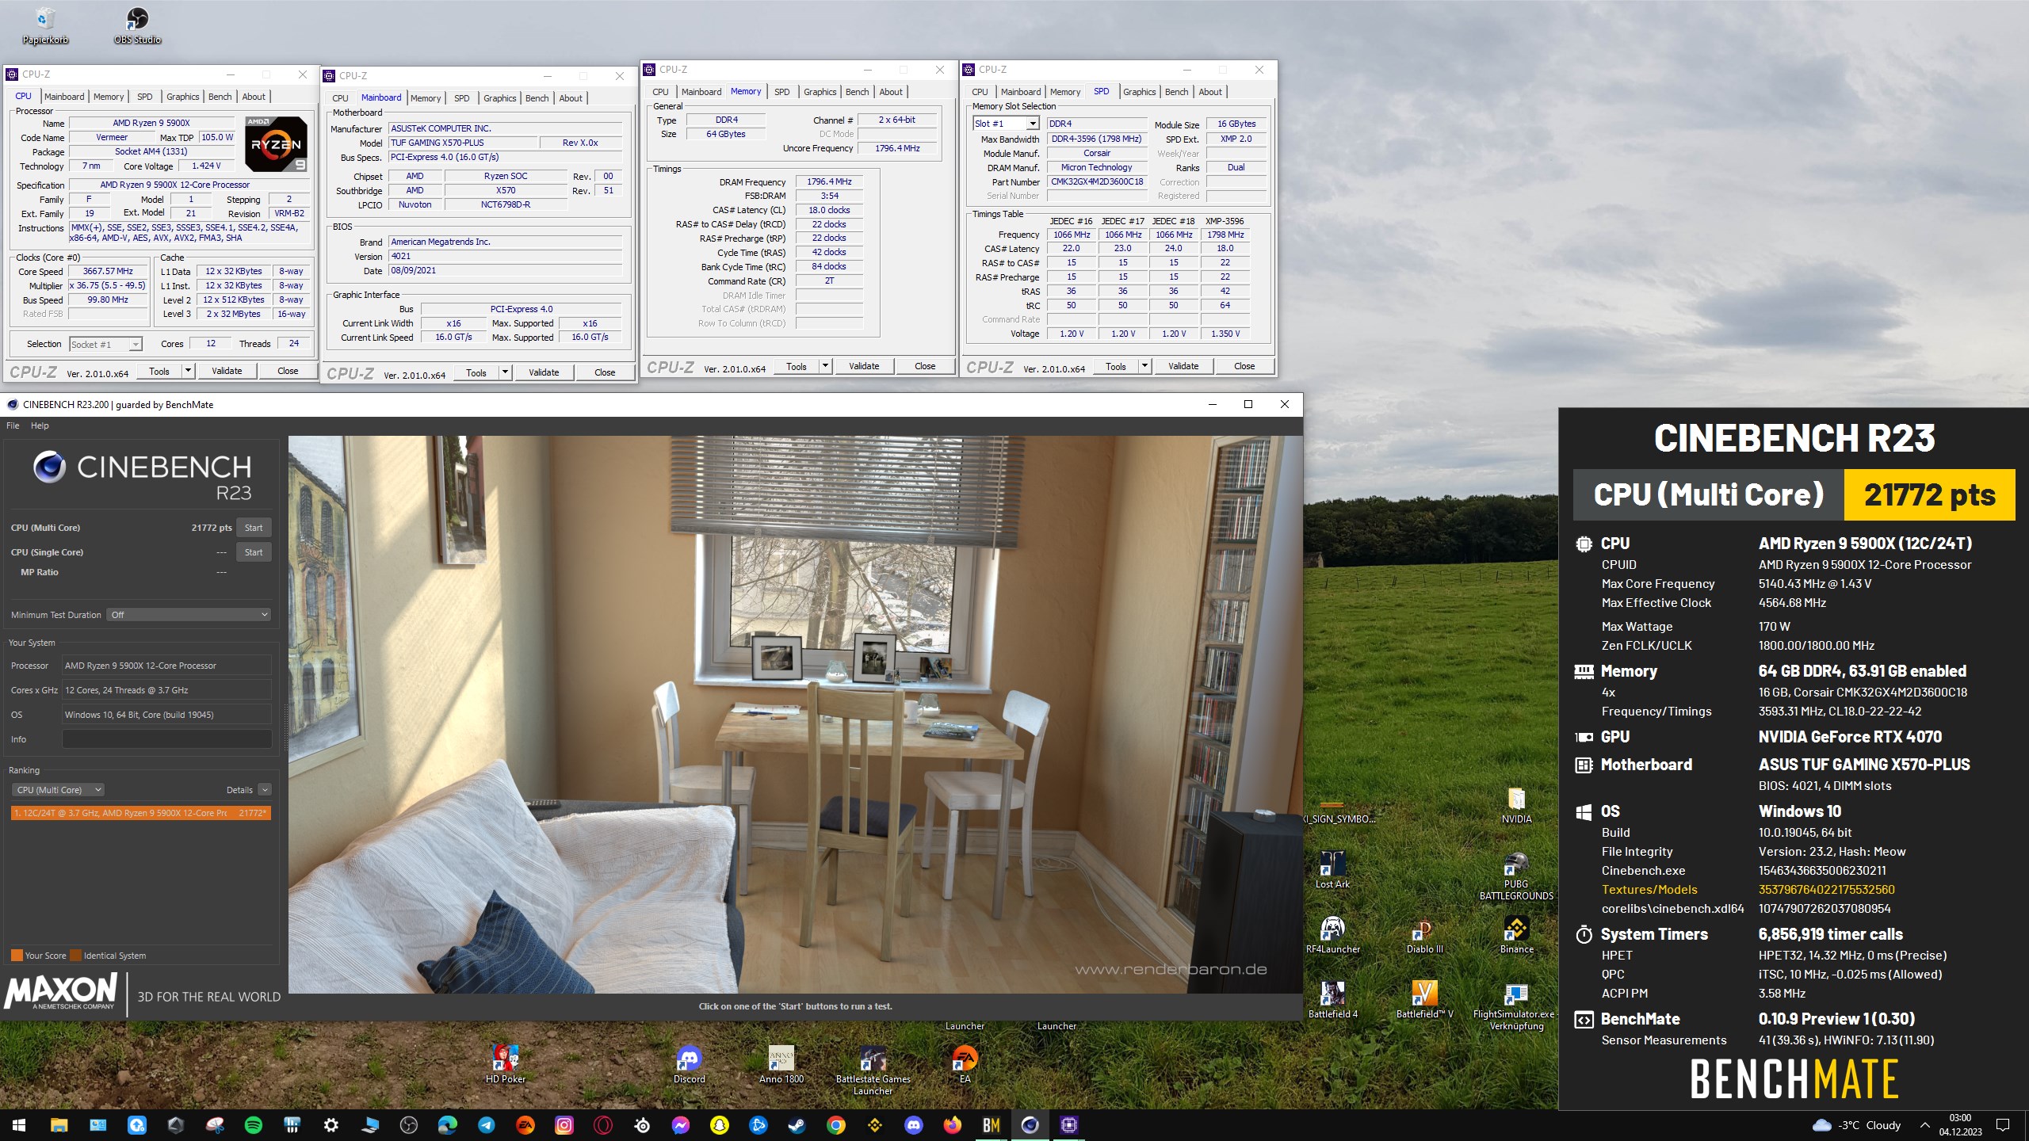Open the Tools dropdown arrow in CPU-Z SPD window
Viewport: 2029px width, 1141px height.
(x=1144, y=366)
